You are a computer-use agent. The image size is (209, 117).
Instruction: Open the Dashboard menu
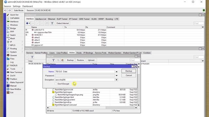click(27, 6)
